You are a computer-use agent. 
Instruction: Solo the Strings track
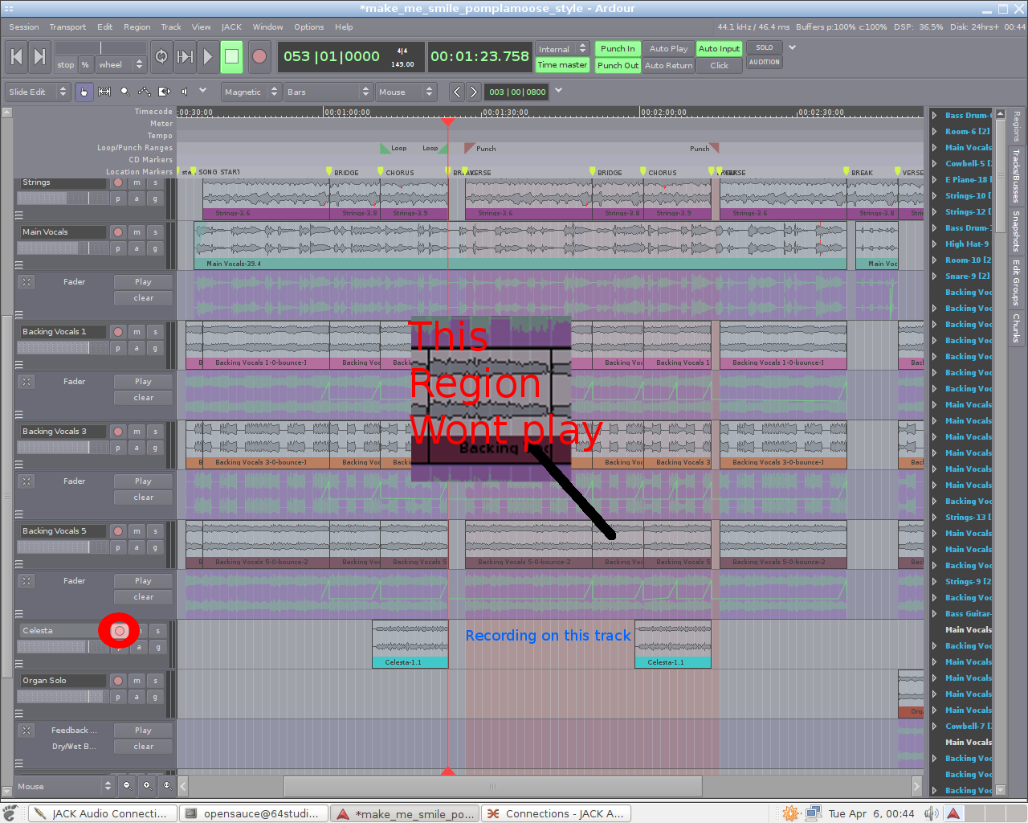[x=155, y=182]
